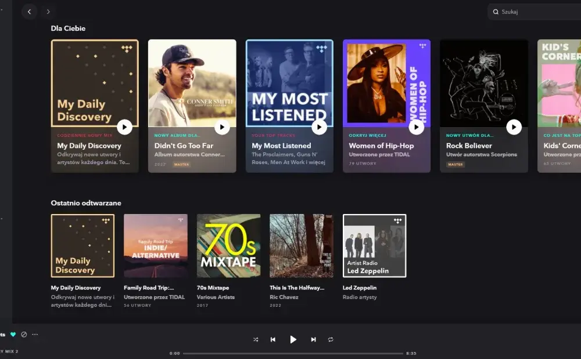Play the My Most Listened playlist
Viewport: 581px width, 359px height.
(319, 127)
